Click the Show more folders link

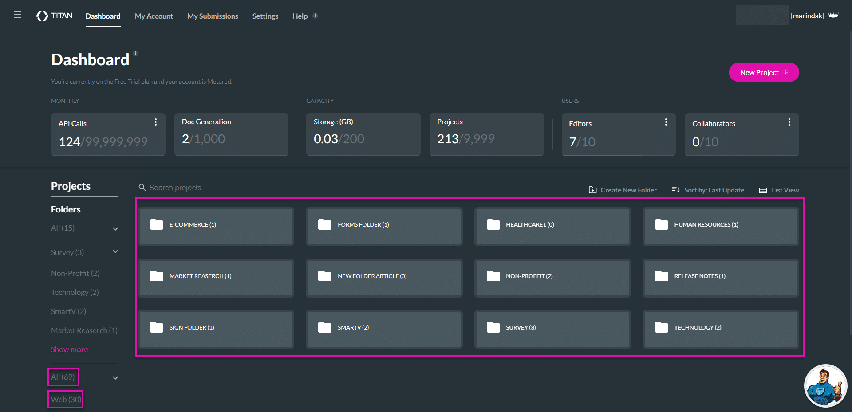pos(69,349)
